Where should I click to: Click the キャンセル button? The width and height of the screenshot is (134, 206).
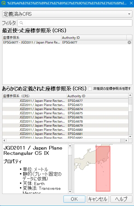coord(98,199)
